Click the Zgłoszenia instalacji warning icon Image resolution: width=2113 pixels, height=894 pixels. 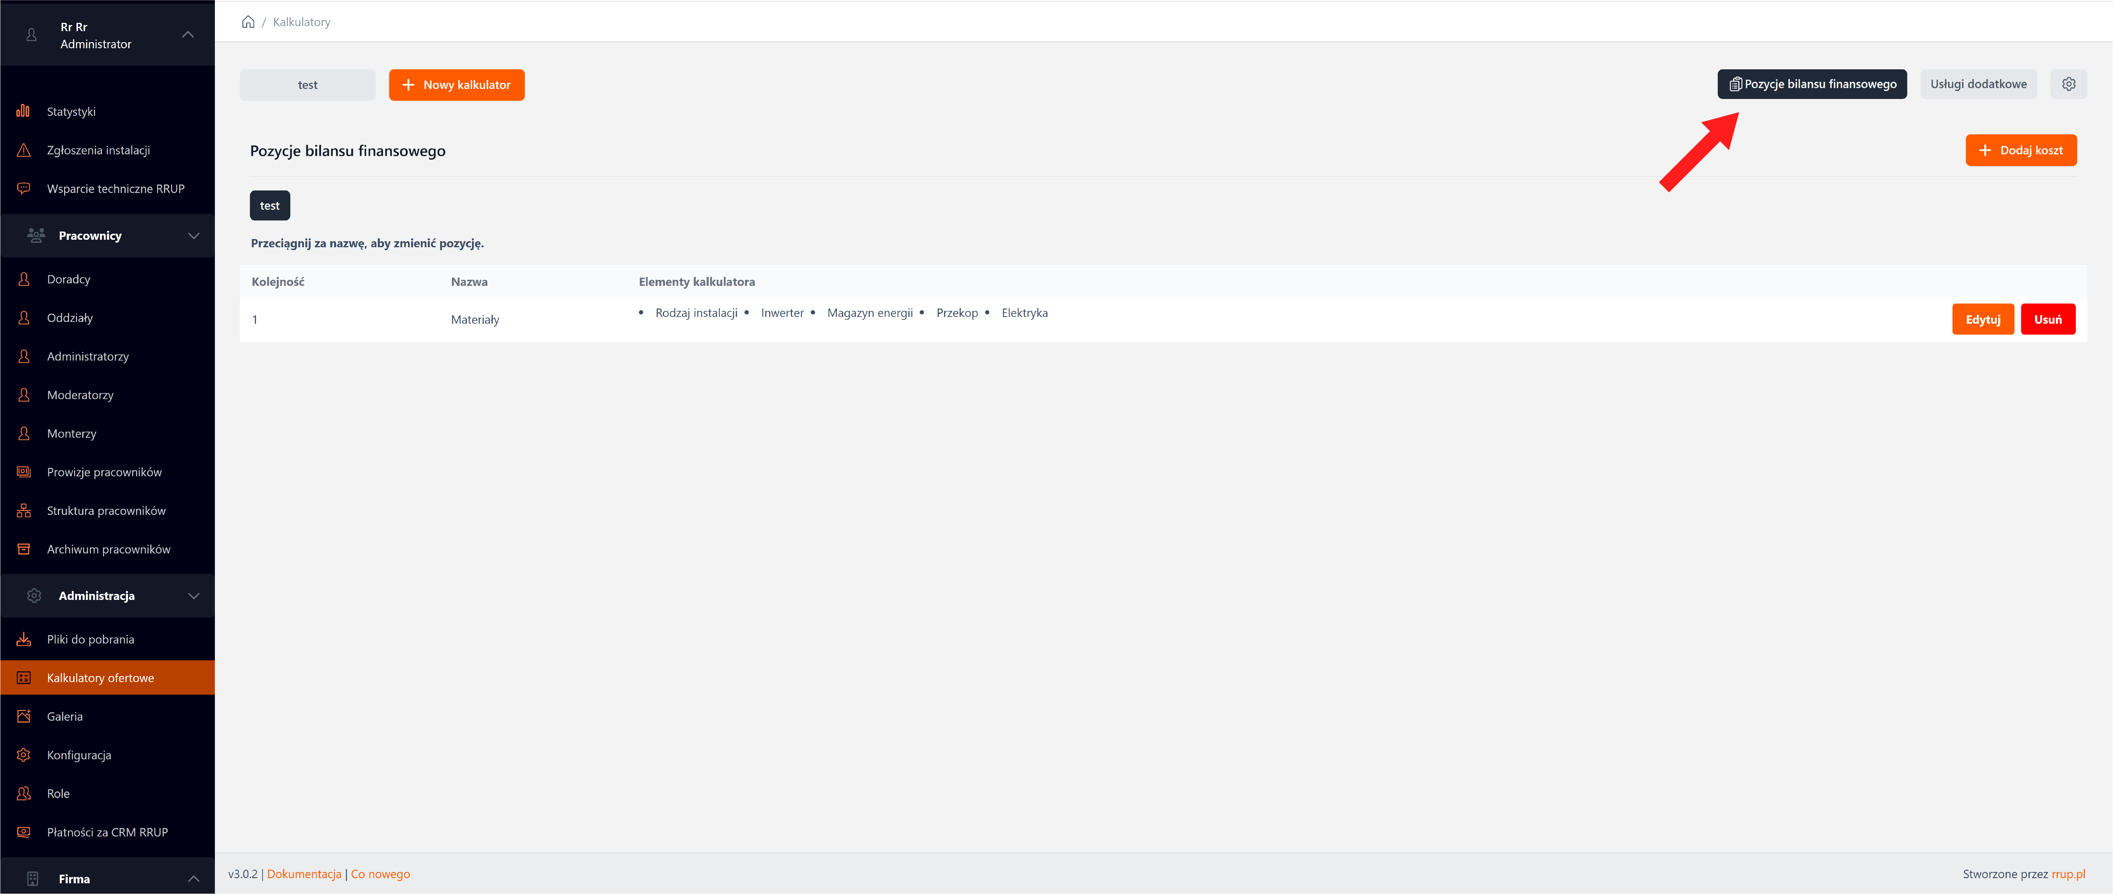click(x=23, y=150)
